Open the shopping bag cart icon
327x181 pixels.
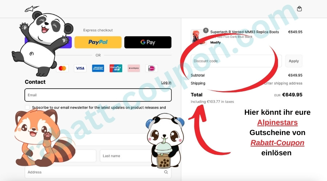299,9
